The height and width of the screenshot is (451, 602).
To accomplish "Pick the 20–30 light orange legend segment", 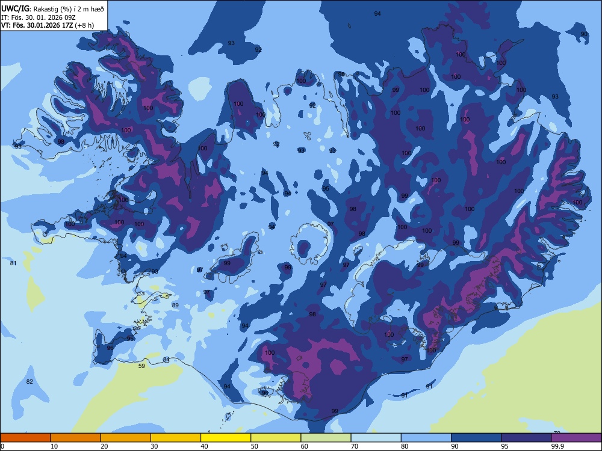I will pyautogui.click(x=126, y=438).
